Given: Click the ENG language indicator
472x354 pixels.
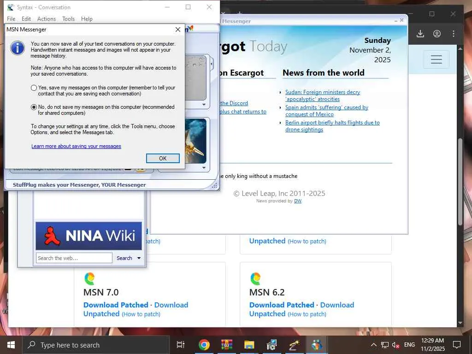Looking at the screenshot, I should [409, 345].
